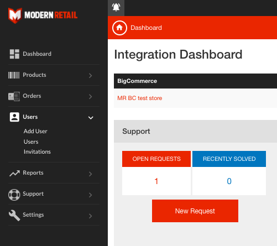Image resolution: width=277 pixels, height=246 pixels.
Task: Open the Recently Solved tile header
Action: pyautogui.click(x=229, y=159)
